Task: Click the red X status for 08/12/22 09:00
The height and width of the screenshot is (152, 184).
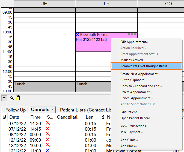Action: point(48,134)
